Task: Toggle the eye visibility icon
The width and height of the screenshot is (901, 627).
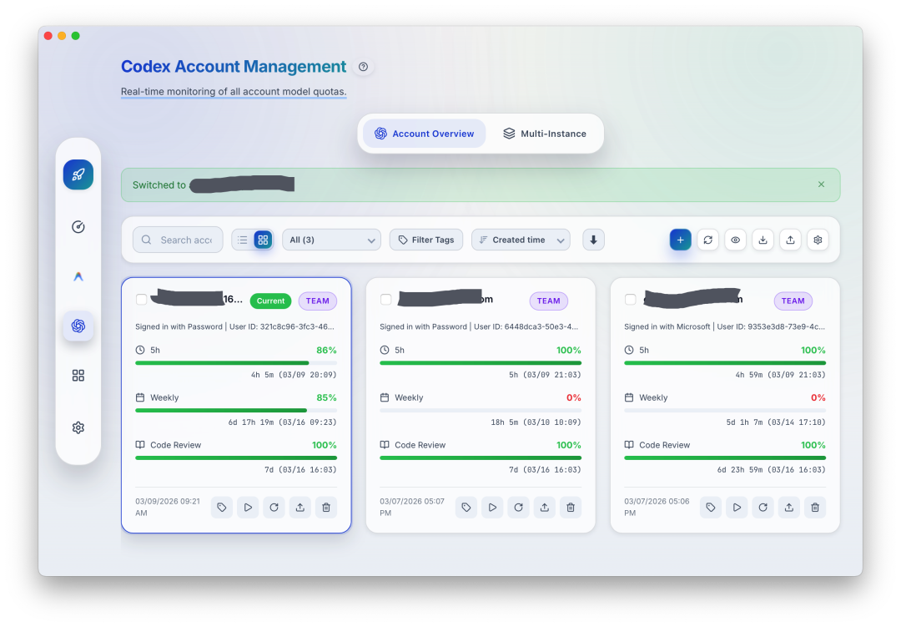Action: [736, 240]
